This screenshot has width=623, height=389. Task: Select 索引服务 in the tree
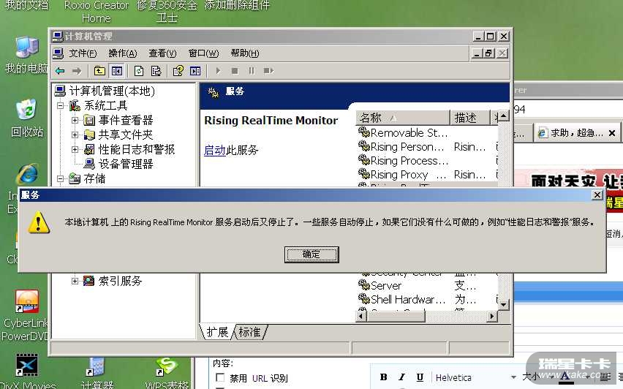[x=120, y=281]
